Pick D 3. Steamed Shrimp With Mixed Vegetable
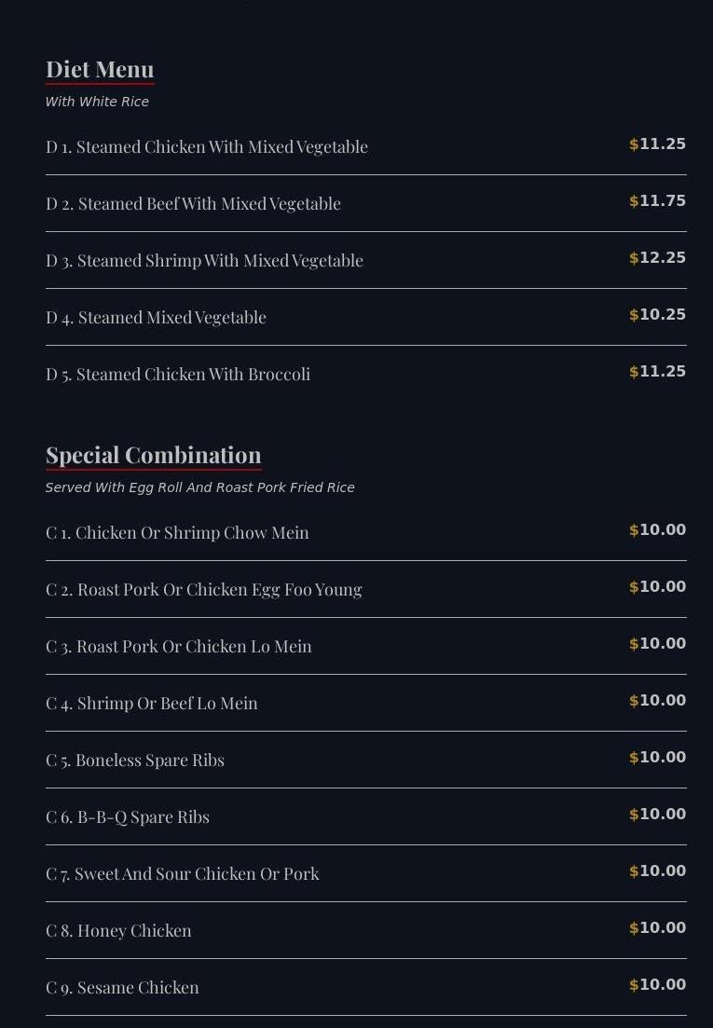 pyautogui.click(x=204, y=260)
